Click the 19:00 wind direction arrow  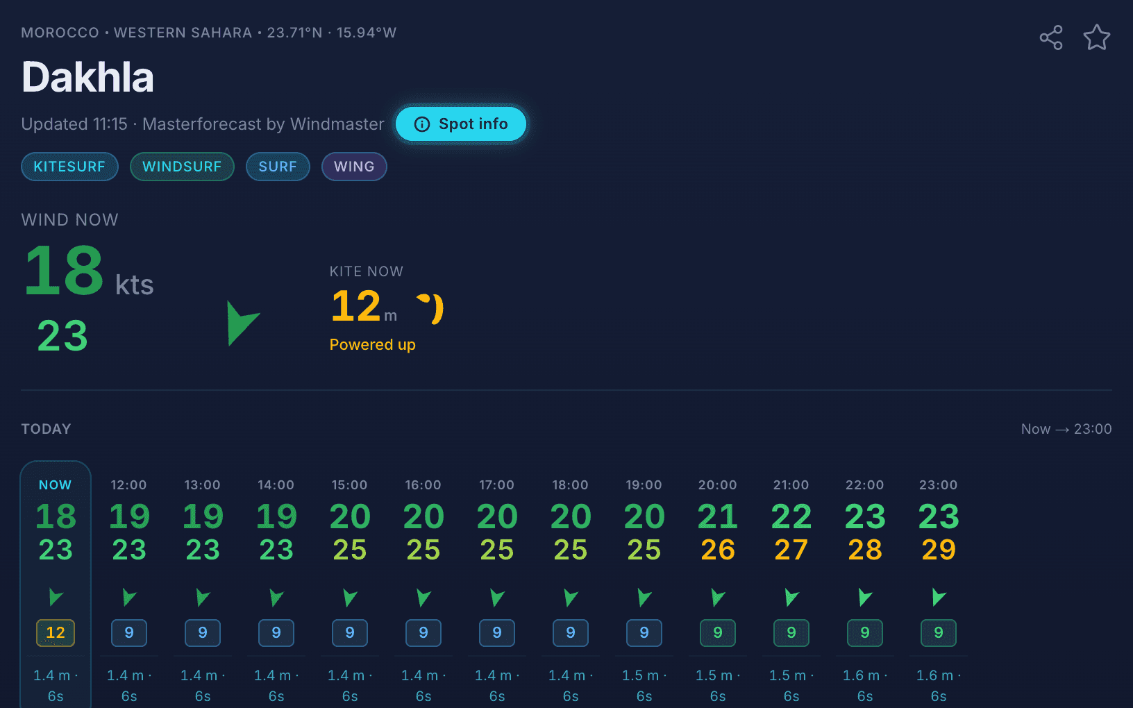click(644, 597)
